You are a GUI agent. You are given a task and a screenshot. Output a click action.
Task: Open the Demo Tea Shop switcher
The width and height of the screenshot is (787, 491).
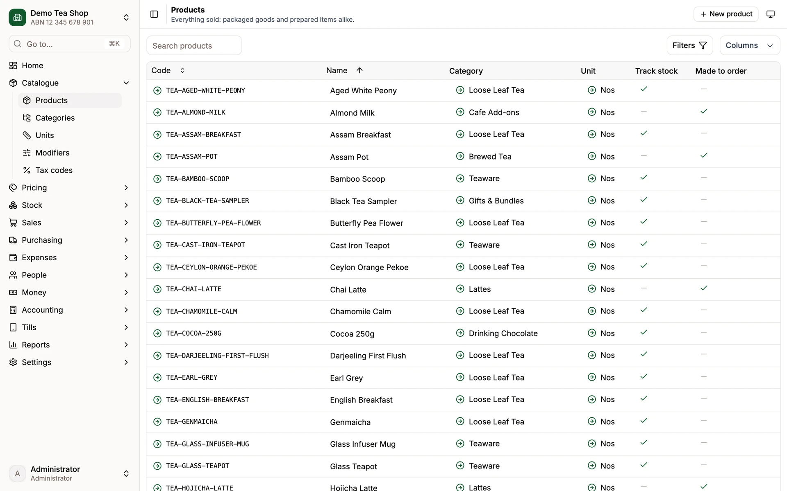69,17
